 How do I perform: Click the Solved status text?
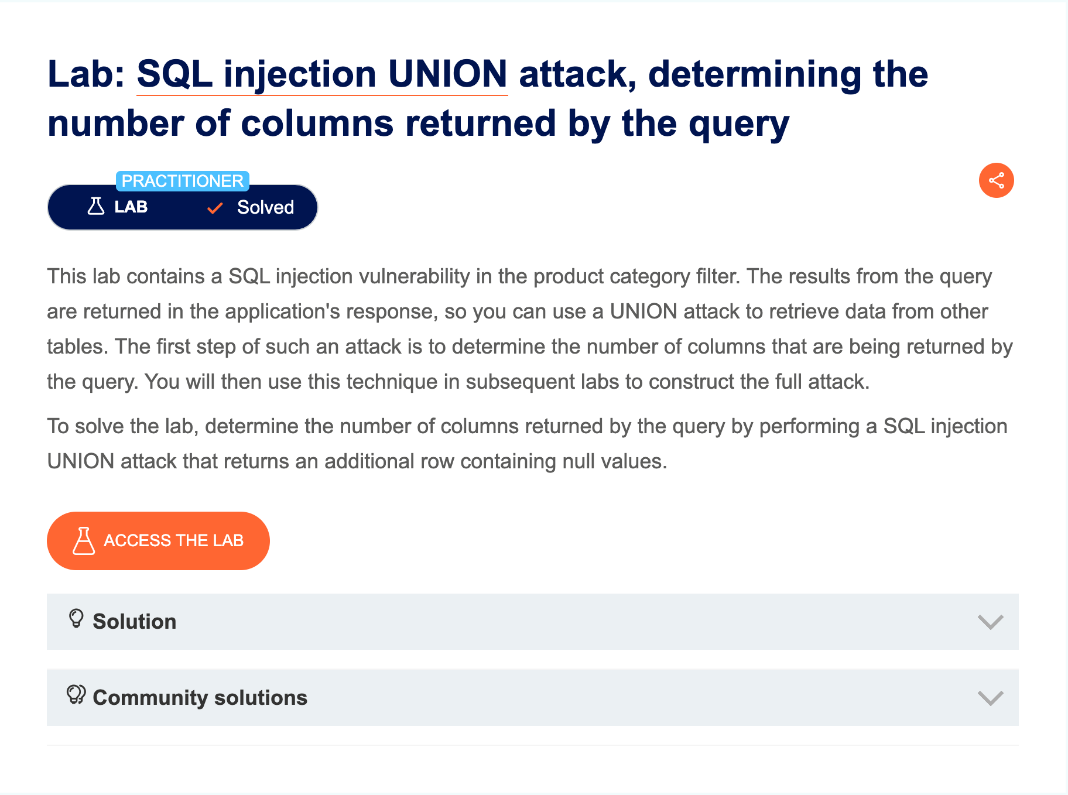(x=265, y=207)
